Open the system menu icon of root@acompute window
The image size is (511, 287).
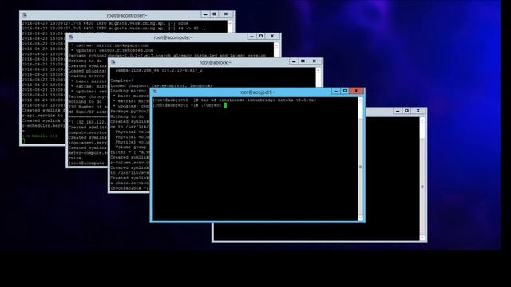click(71, 37)
